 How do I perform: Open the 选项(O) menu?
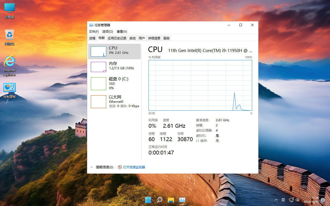tap(108, 31)
